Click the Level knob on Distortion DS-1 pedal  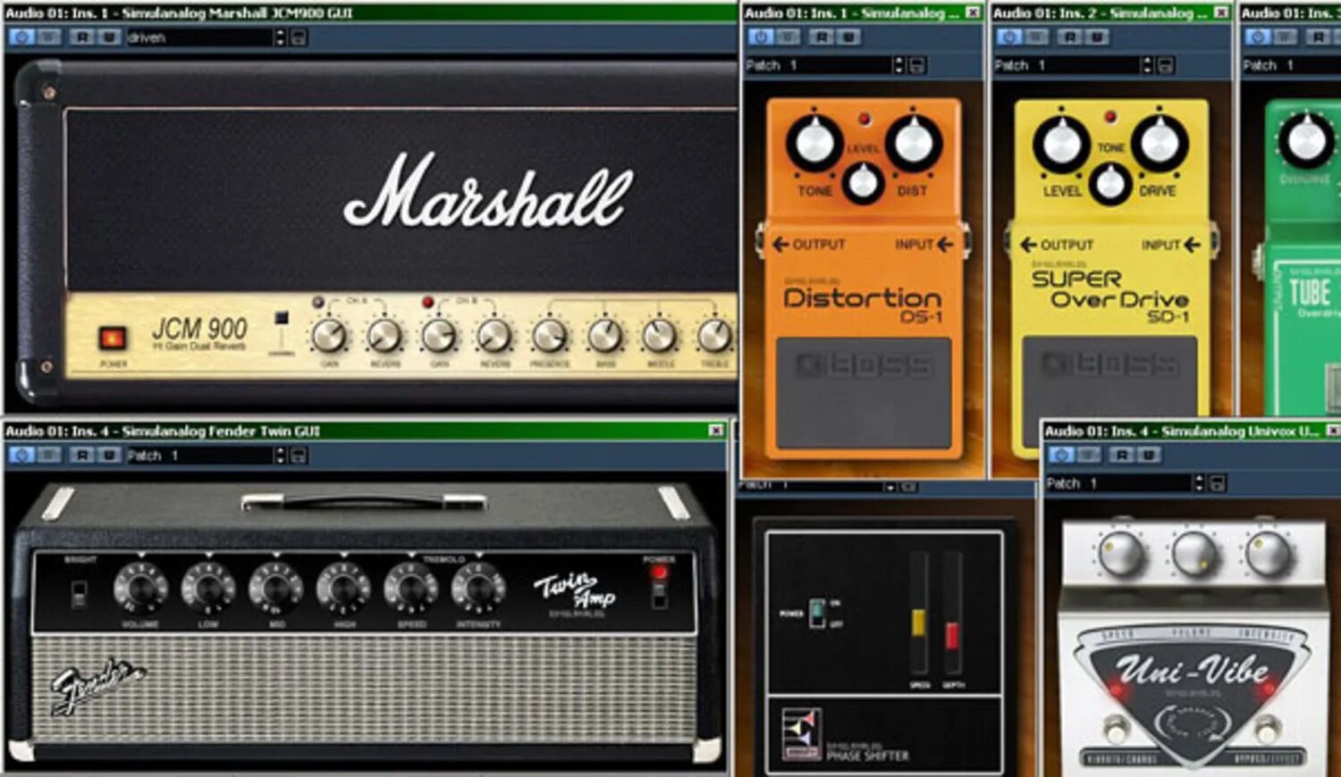(x=863, y=182)
